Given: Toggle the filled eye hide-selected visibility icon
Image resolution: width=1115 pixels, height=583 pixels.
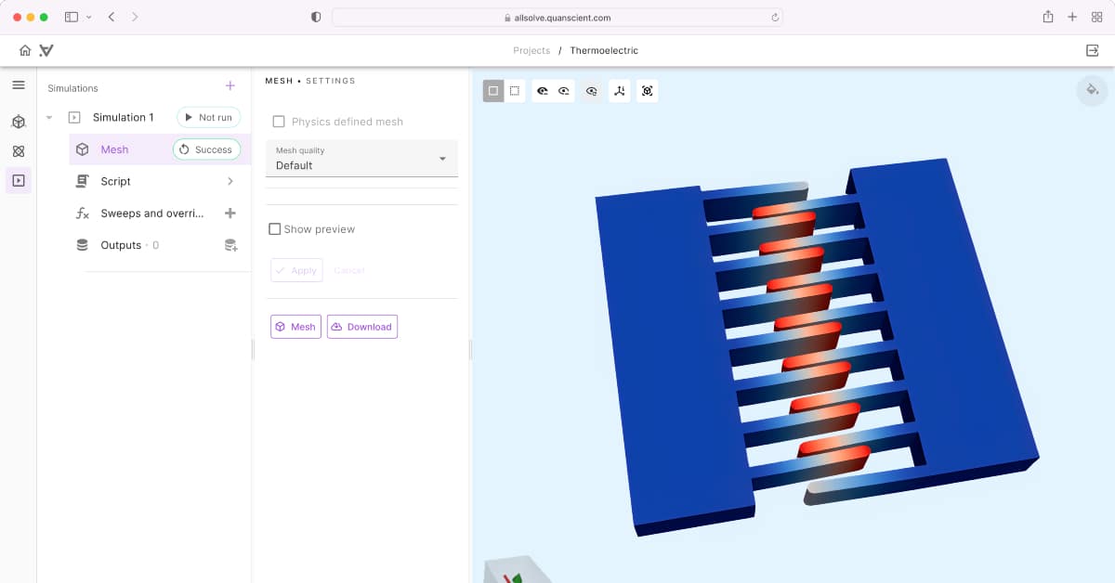Looking at the screenshot, I should tap(543, 91).
